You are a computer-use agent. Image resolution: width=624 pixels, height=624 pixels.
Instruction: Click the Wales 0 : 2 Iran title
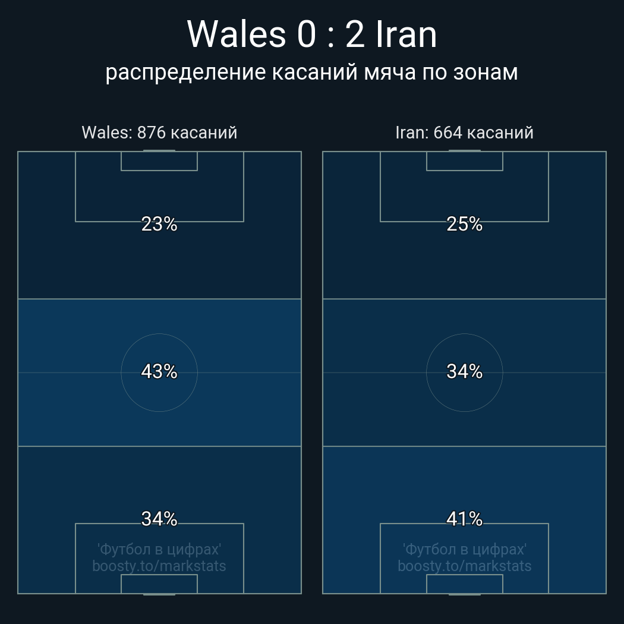pos(312,34)
